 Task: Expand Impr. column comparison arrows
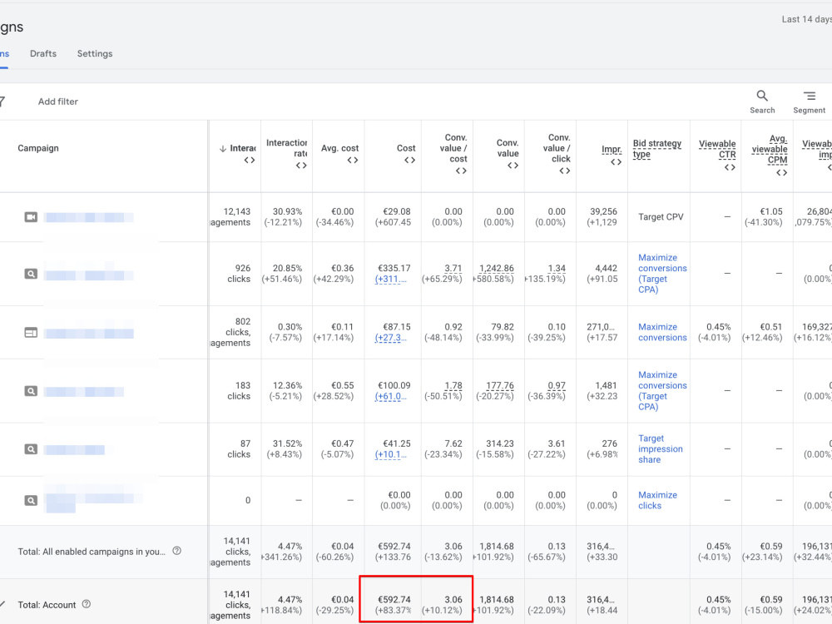pos(616,162)
